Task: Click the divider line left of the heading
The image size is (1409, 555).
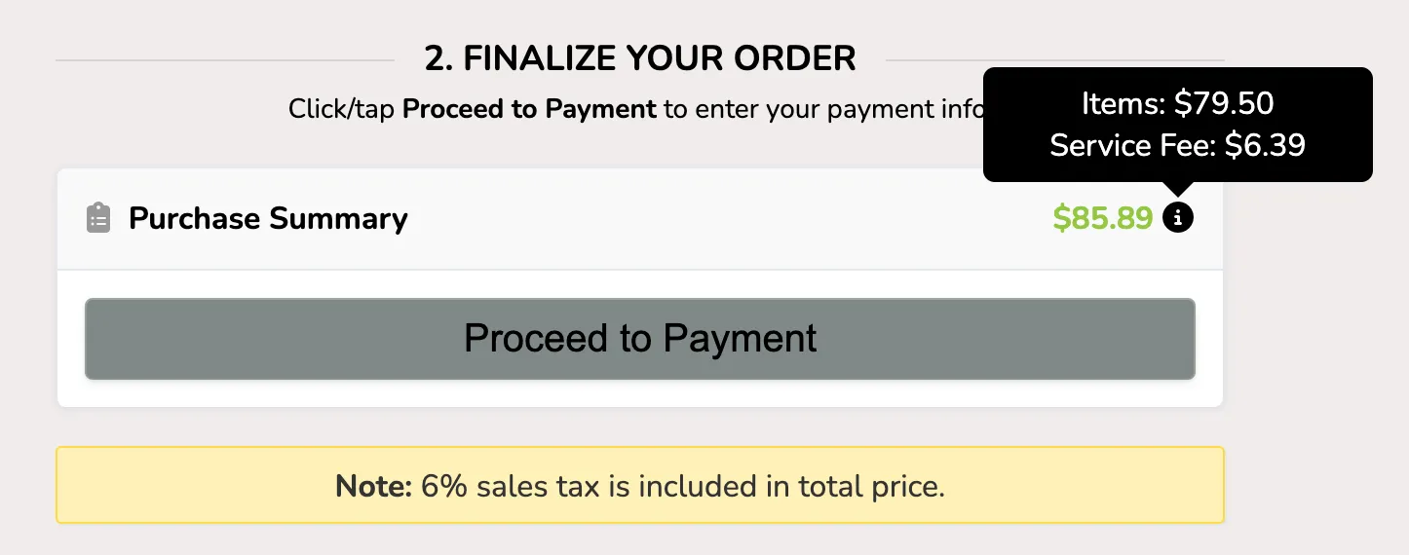Action: [x=225, y=60]
